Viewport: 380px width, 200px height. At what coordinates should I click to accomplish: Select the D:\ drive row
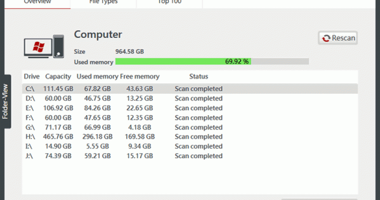190,99
